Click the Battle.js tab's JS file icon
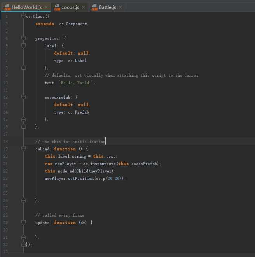 94,7
